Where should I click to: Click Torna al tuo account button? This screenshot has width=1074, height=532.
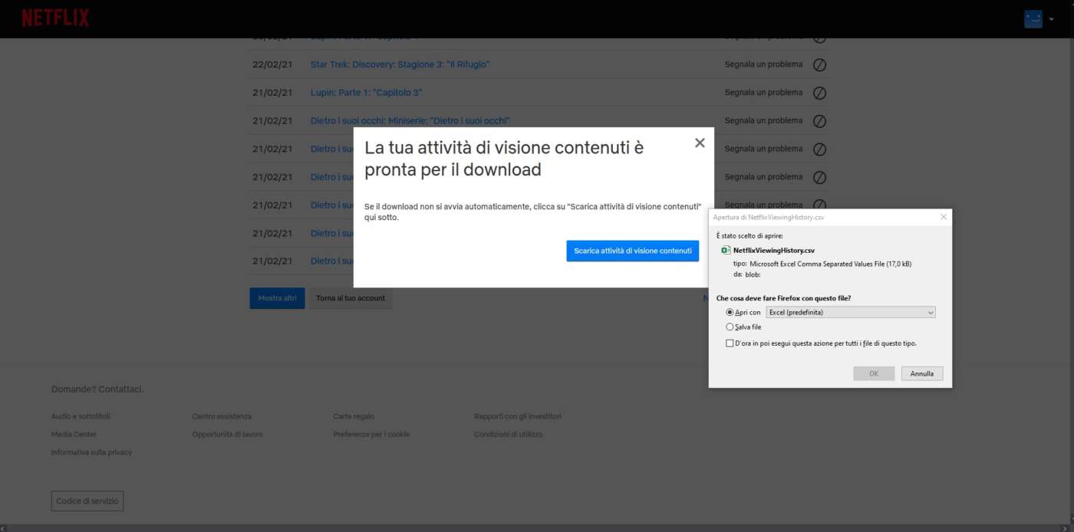tap(351, 298)
